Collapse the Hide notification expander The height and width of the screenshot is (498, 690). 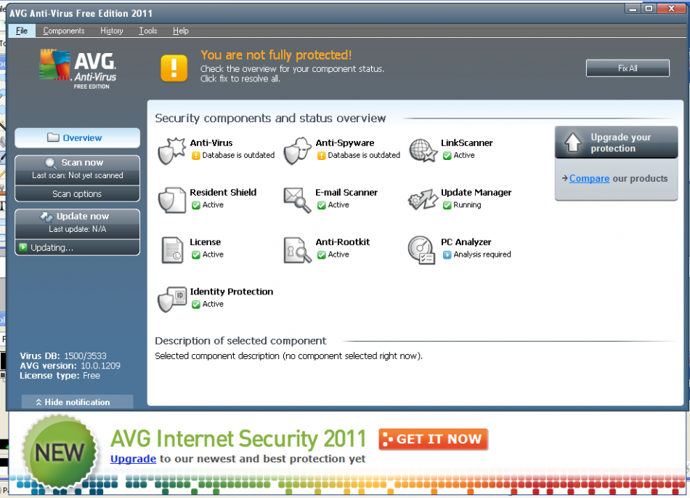(x=78, y=401)
